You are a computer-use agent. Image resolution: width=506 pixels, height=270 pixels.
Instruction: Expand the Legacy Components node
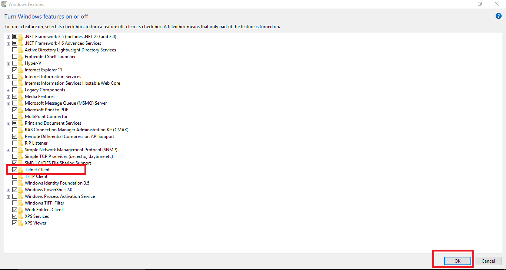click(x=8, y=90)
